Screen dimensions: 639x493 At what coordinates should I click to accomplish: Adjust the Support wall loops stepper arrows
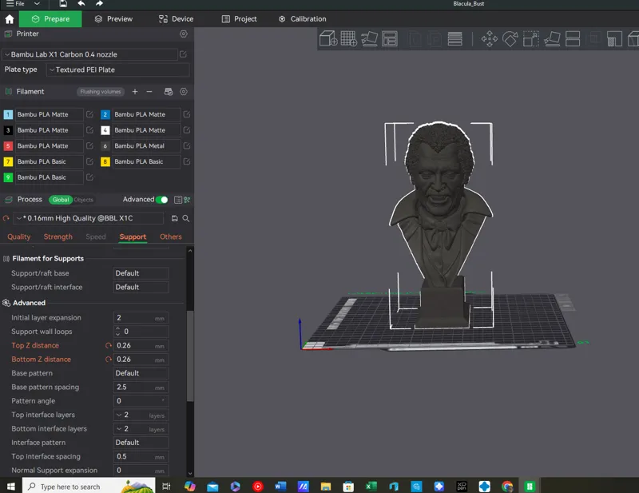click(x=117, y=332)
